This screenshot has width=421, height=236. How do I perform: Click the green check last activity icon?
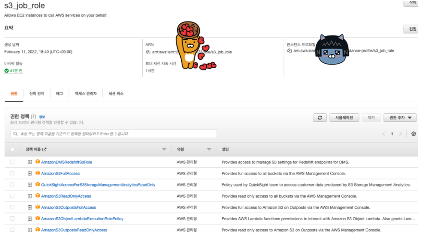pos(6,71)
